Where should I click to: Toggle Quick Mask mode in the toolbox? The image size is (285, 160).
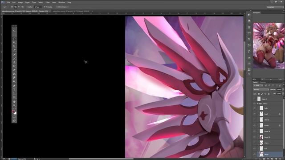point(14,117)
